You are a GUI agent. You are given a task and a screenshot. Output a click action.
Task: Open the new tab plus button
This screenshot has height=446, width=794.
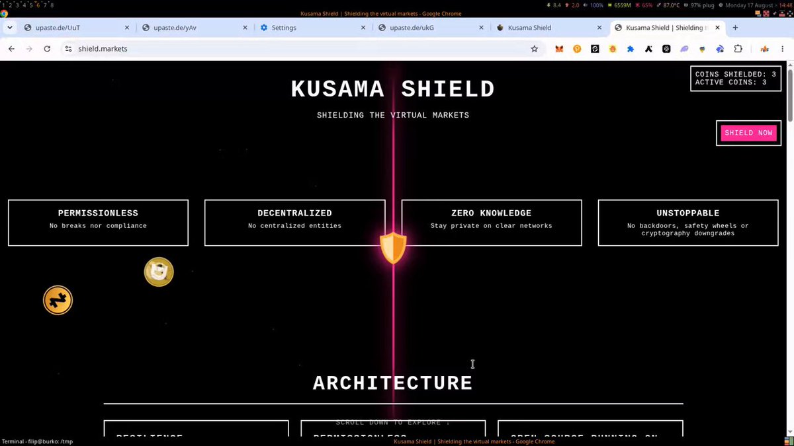(x=735, y=28)
